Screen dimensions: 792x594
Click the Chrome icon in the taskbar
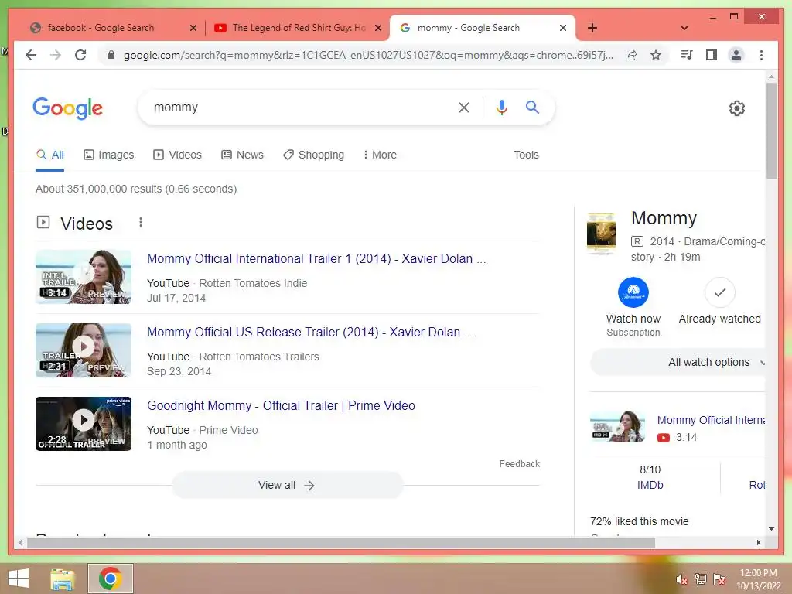(x=111, y=579)
